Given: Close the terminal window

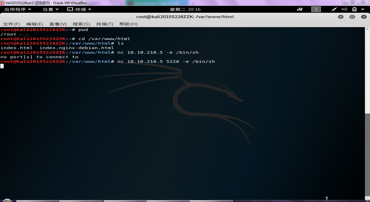Looking at the screenshot, I should pyautogui.click(x=364, y=17).
